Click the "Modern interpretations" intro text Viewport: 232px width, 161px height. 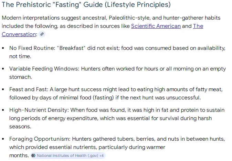tap(31, 18)
